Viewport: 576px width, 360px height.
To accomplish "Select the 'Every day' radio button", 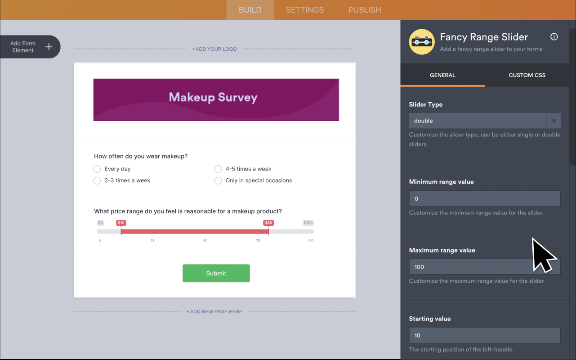I will [x=97, y=169].
